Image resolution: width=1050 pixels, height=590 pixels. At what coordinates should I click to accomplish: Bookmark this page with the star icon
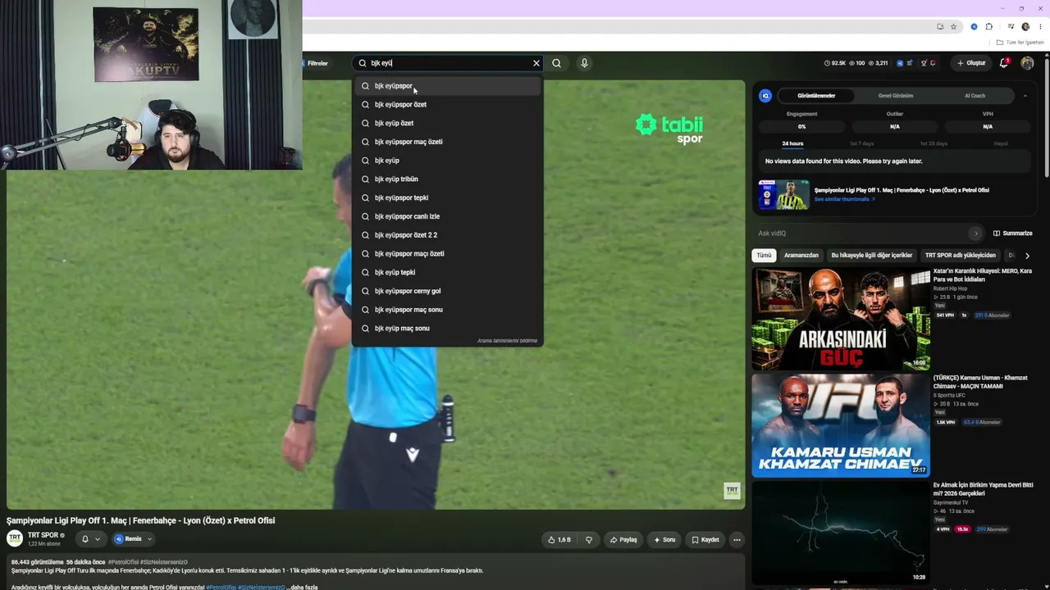(x=953, y=27)
